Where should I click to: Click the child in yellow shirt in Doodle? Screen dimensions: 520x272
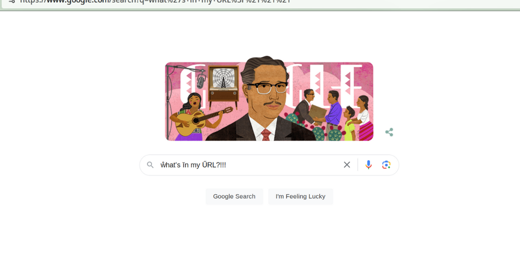pos(348,123)
